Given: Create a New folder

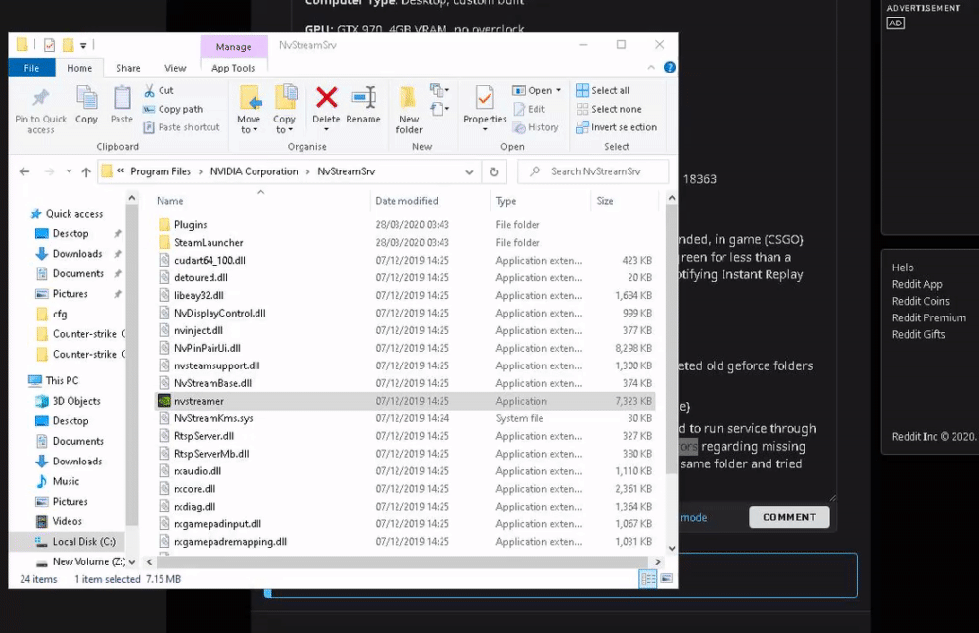Looking at the screenshot, I should pyautogui.click(x=409, y=110).
